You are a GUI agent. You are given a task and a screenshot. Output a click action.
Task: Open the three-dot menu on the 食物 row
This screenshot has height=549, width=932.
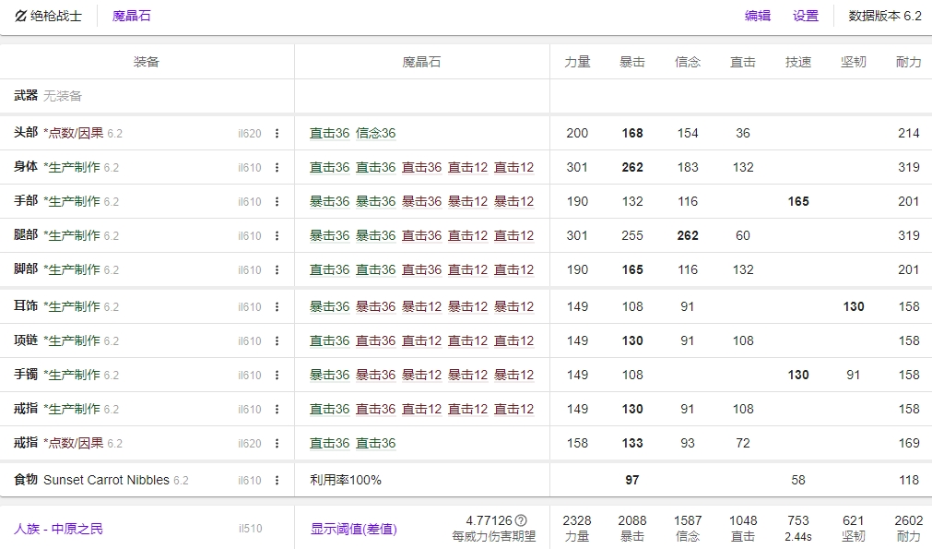276,477
